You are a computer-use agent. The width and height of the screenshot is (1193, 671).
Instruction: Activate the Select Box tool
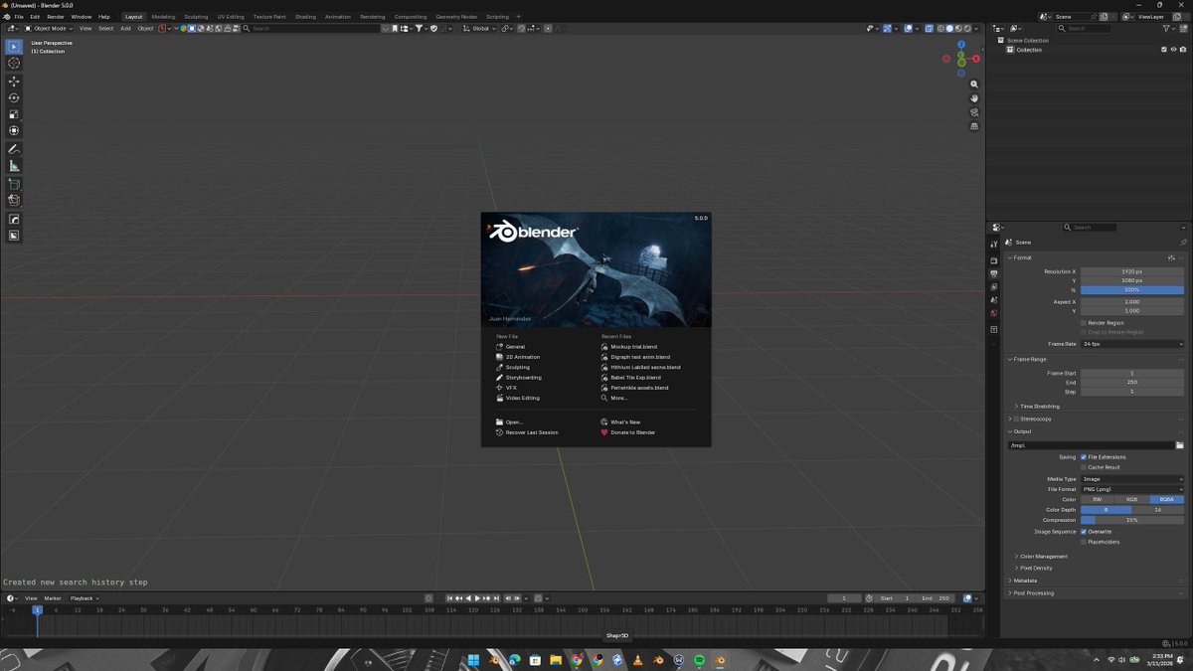tap(14, 47)
